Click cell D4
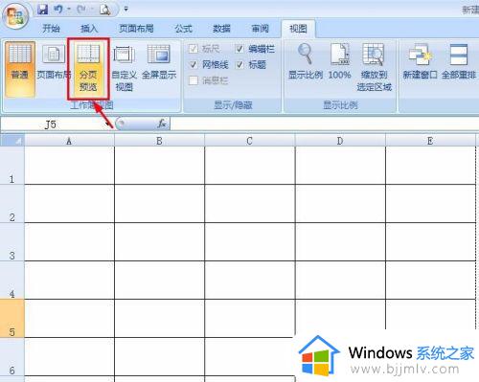479x382 pixels. click(x=340, y=281)
